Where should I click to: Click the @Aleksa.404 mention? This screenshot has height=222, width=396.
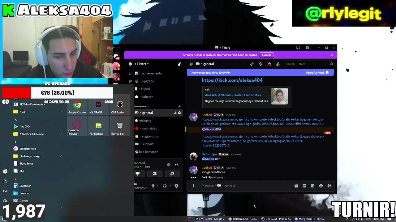211,129
